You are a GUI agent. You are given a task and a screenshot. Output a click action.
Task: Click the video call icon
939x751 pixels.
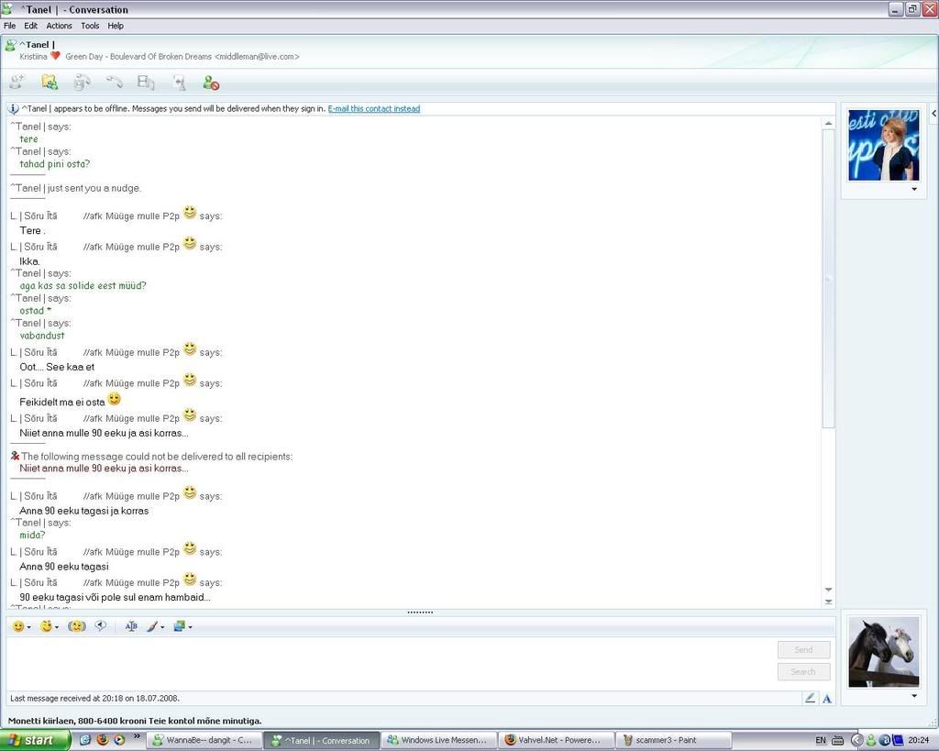click(x=82, y=83)
